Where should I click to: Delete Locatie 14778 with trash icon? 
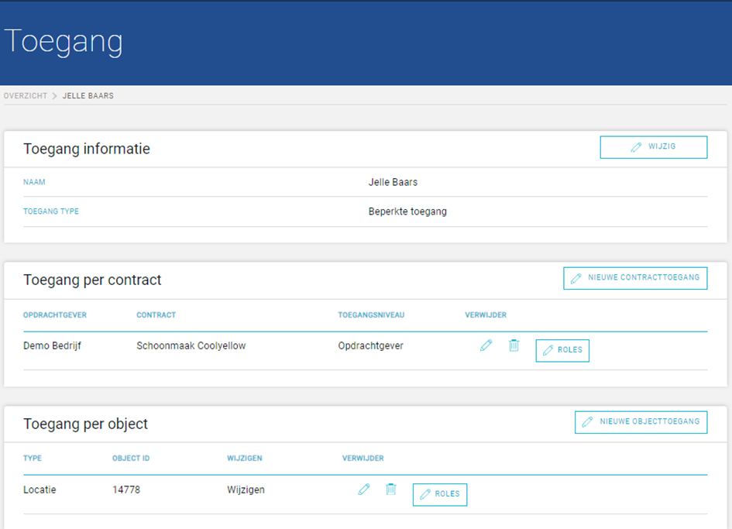391,489
